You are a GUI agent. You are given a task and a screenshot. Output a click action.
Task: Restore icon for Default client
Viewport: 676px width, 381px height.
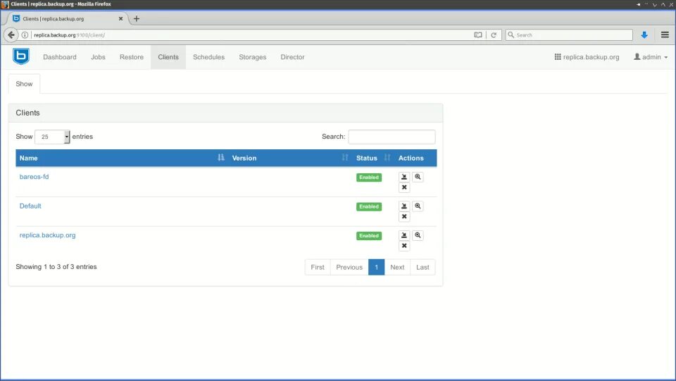point(404,206)
